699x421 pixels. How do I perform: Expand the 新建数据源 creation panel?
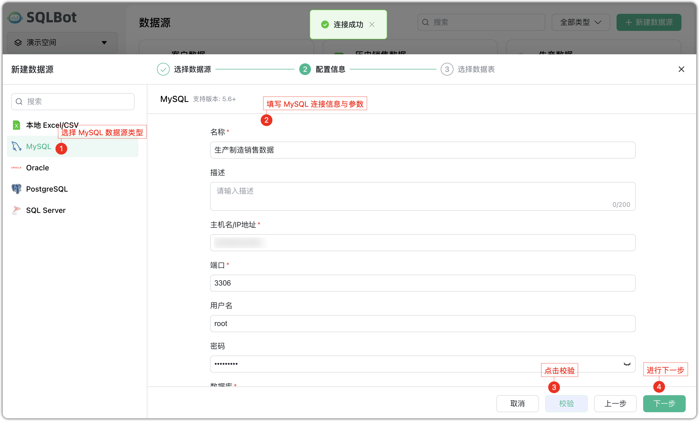pos(649,22)
